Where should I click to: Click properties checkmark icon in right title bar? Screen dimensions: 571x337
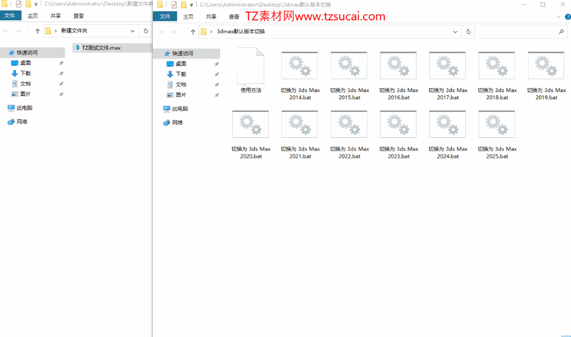[174, 5]
